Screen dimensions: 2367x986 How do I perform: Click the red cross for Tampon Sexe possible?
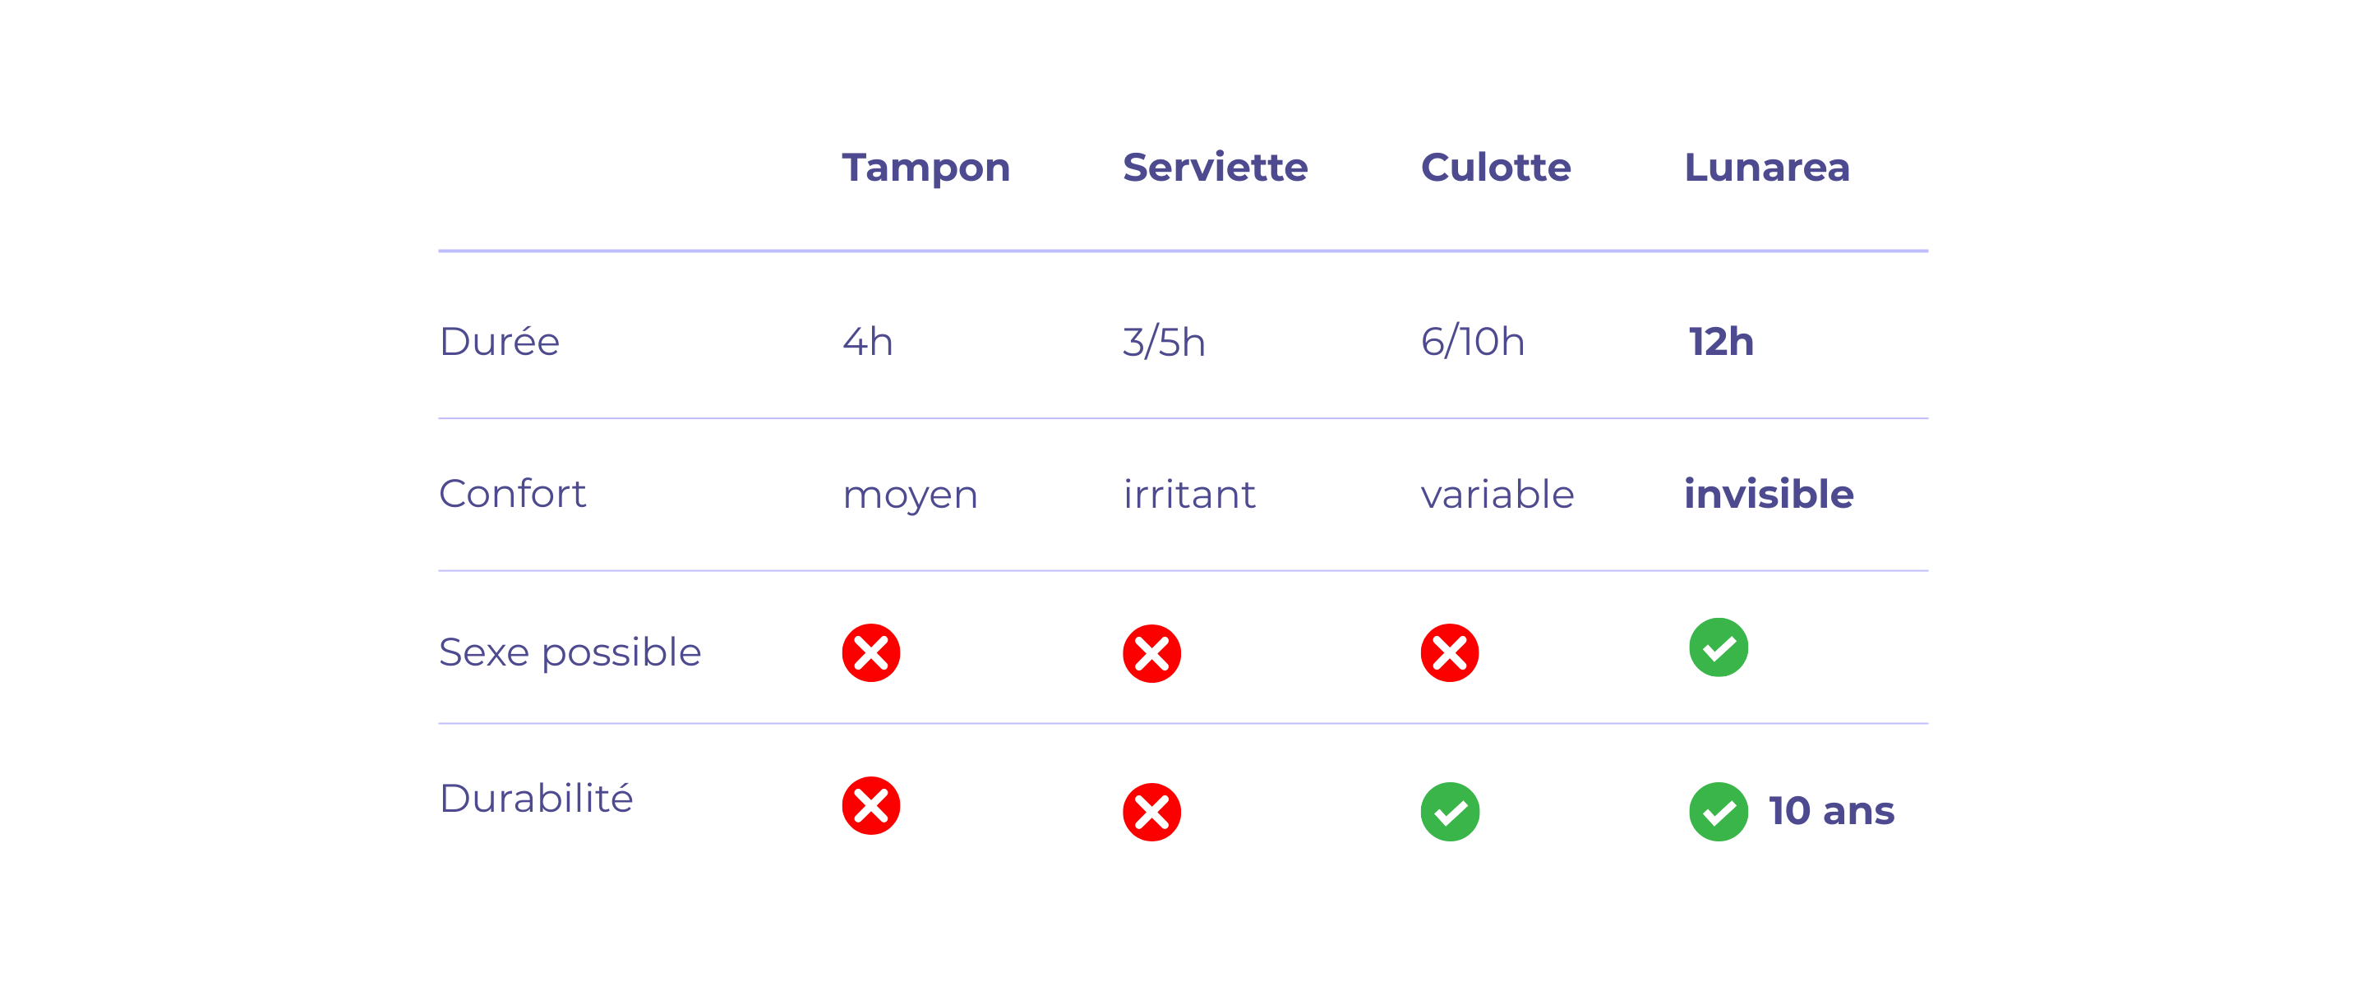870,652
